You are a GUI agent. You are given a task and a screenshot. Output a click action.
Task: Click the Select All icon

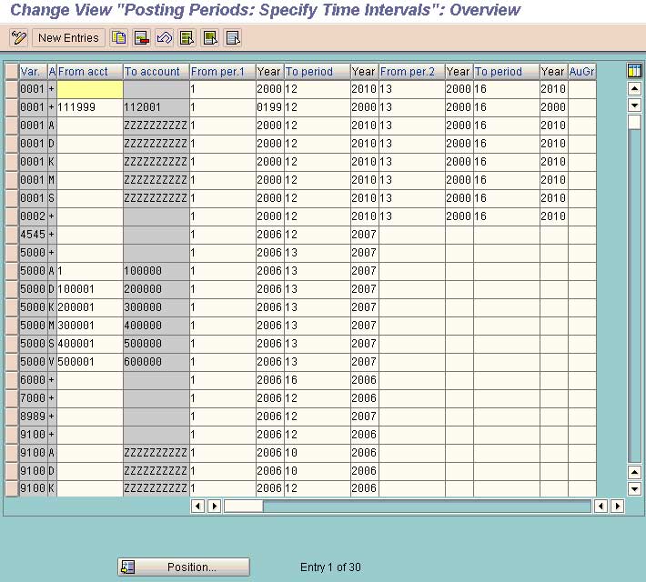(187, 38)
